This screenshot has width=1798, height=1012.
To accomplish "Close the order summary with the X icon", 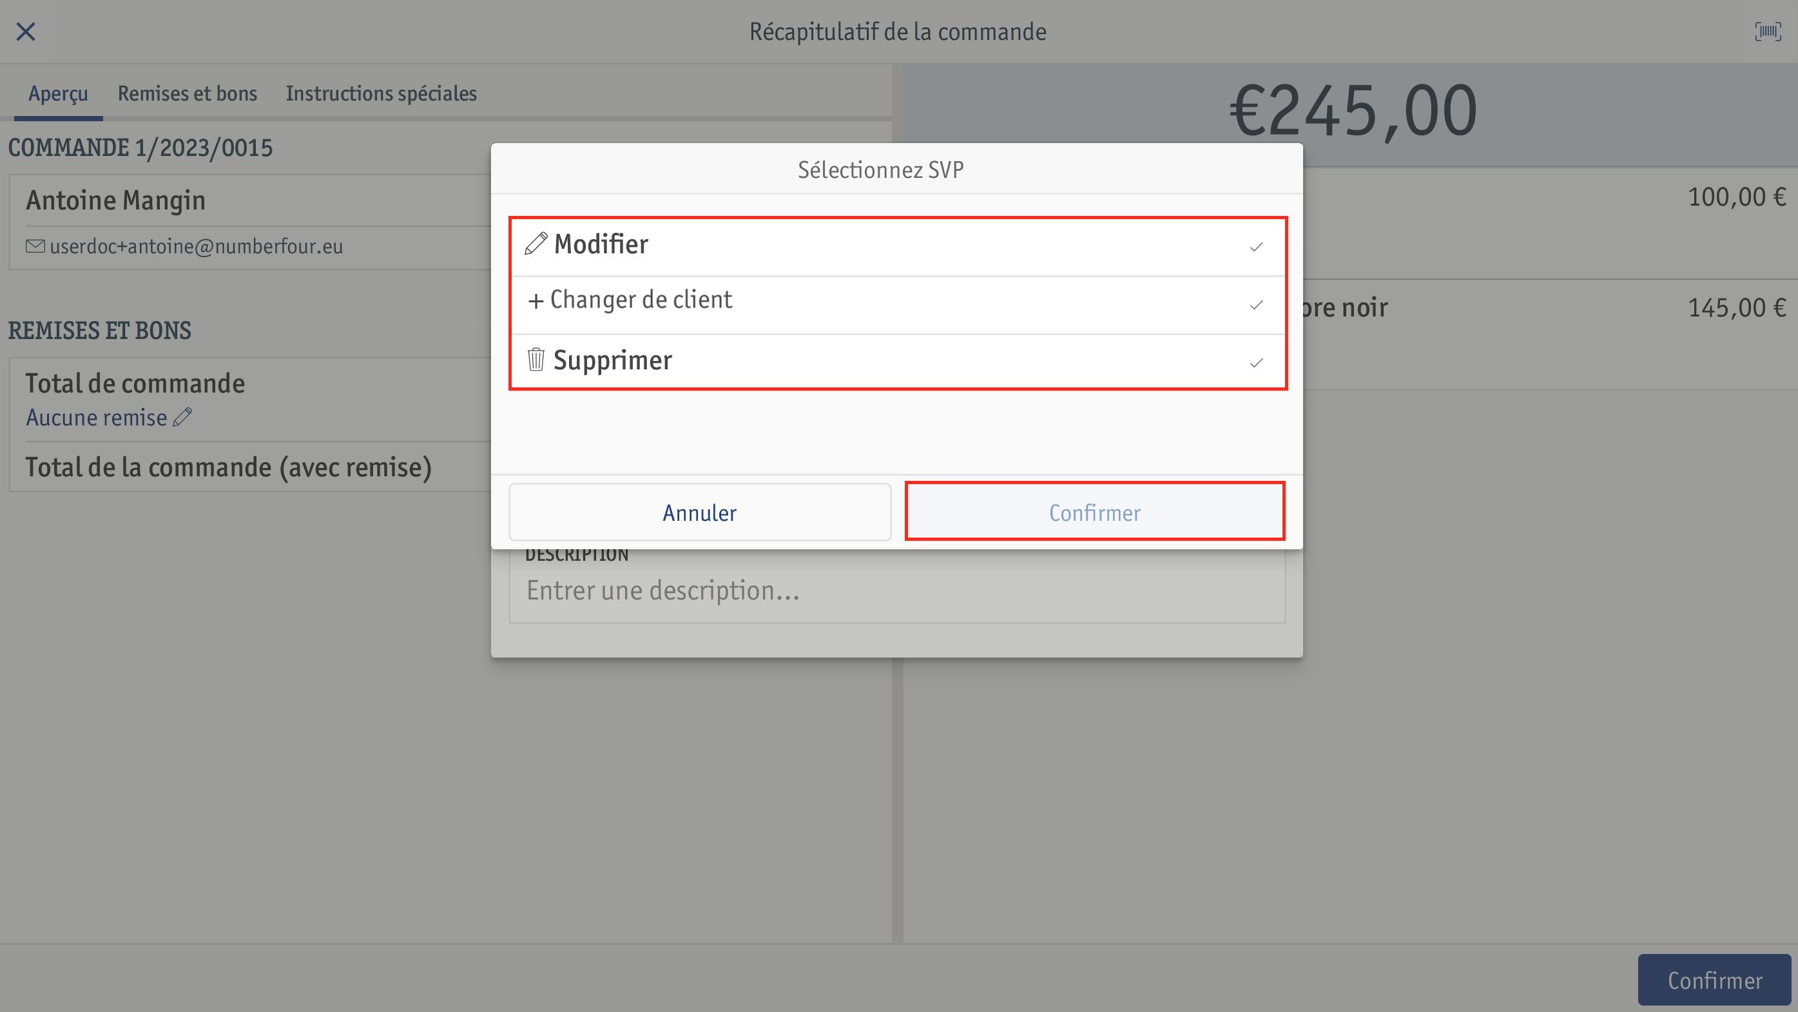I will (26, 32).
